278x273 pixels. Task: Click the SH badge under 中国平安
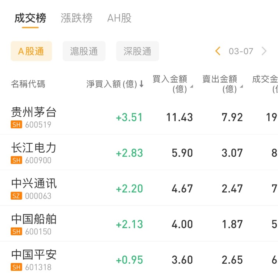pyautogui.click(x=16, y=267)
